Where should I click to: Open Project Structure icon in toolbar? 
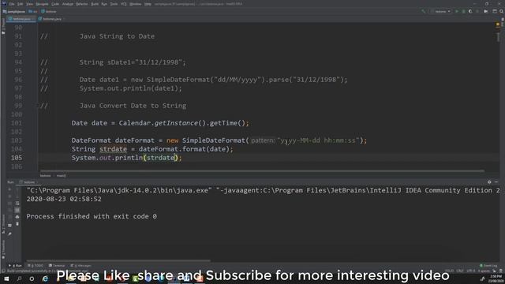coord(495,11)
